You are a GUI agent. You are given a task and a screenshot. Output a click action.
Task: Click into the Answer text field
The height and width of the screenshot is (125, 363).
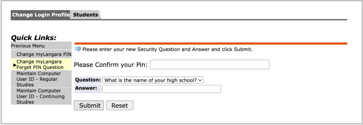162,89
